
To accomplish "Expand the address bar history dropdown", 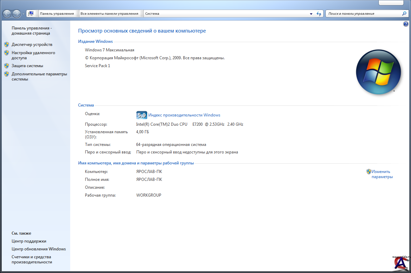I will click(311, 14).
